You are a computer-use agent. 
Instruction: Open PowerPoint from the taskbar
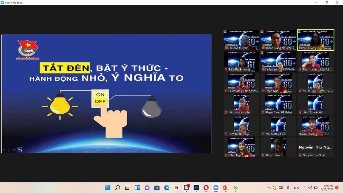(x=226, y=188)
